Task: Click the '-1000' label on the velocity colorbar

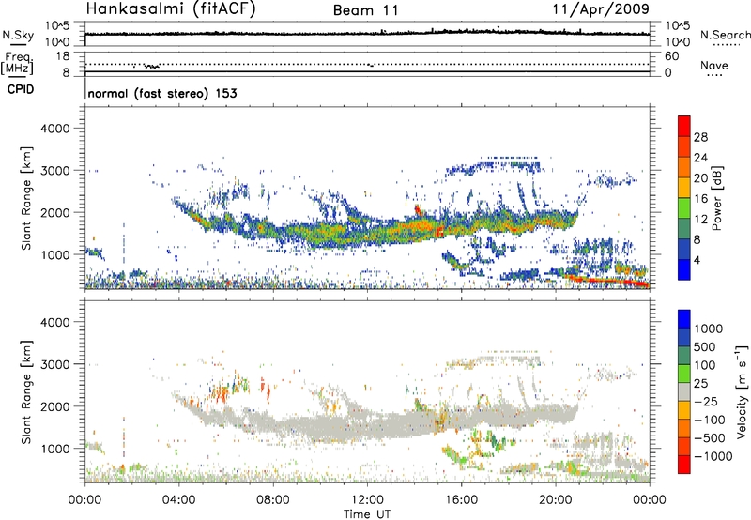Action: (x=713, y=456)
